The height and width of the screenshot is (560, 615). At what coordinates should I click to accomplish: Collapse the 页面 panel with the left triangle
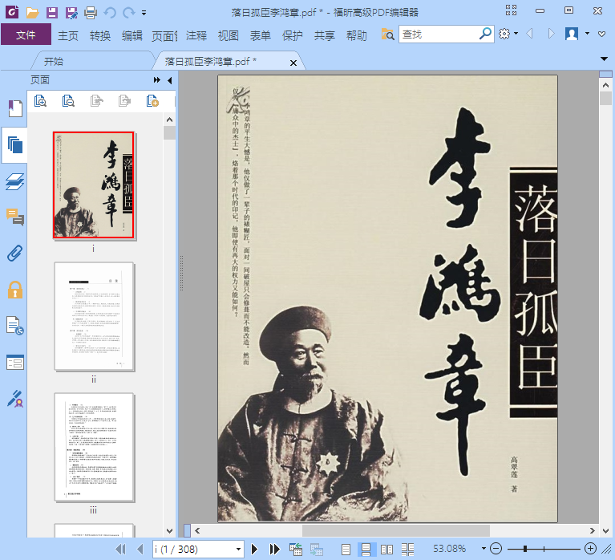169,80
